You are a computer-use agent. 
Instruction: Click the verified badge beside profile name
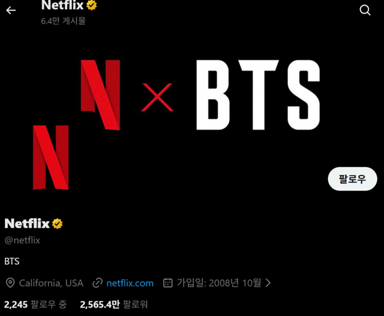tap(58, 223)
